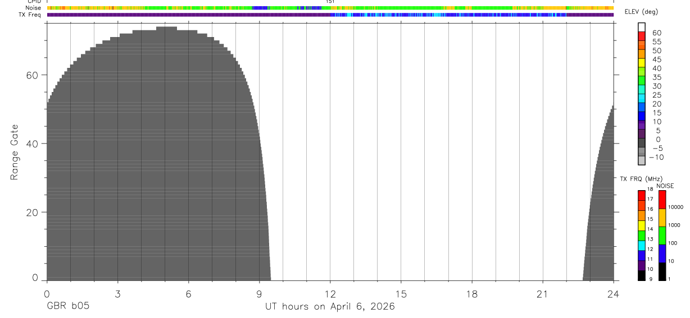Click x-axis tick label '3'
The width and height of the screenshot is (690, 318).
pos(117,294)
